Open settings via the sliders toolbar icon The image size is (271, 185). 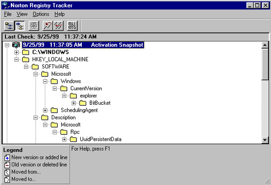[72, 26]
